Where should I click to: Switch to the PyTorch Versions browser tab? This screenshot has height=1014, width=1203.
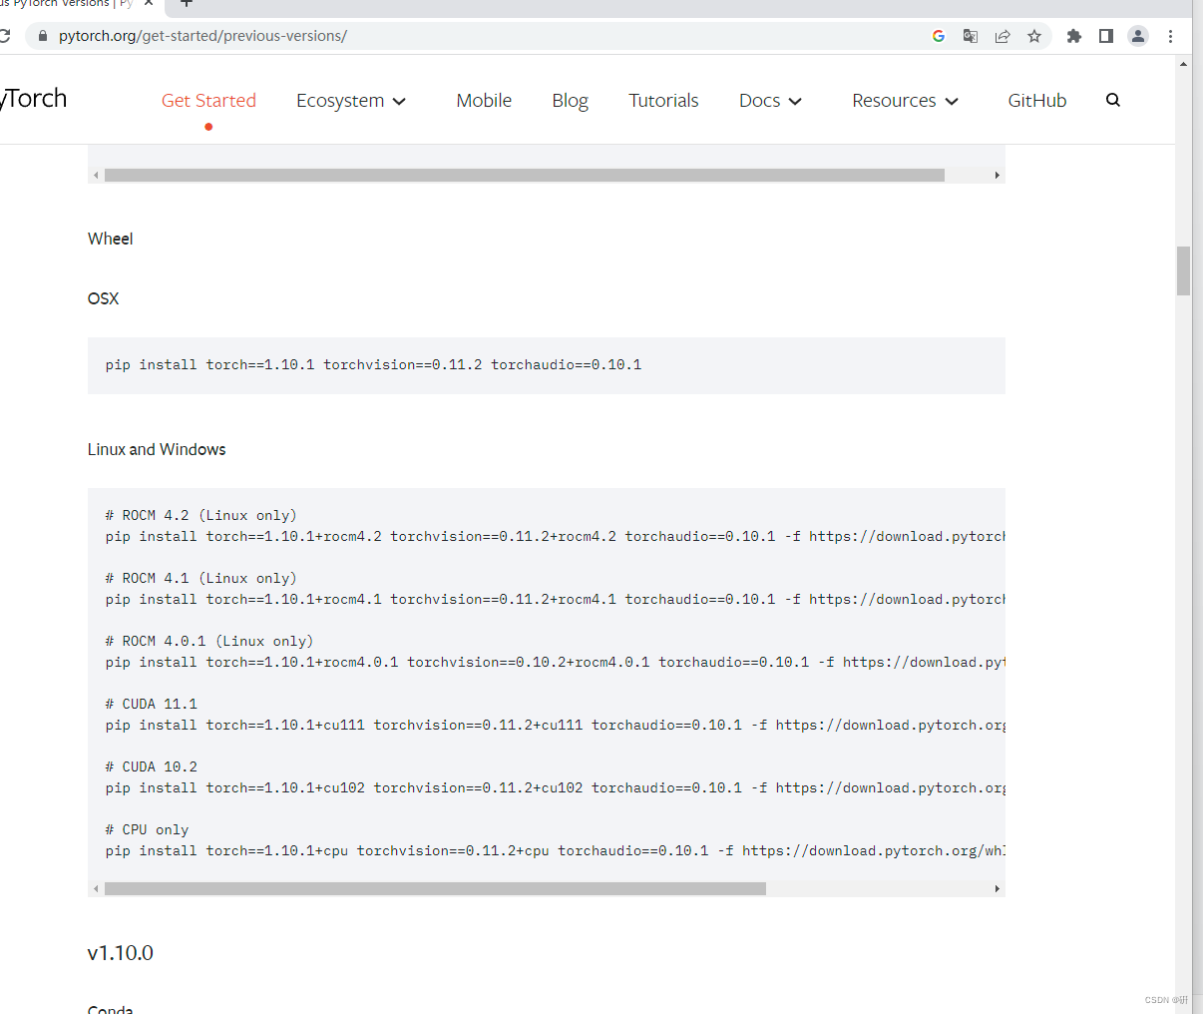[70, 5]
